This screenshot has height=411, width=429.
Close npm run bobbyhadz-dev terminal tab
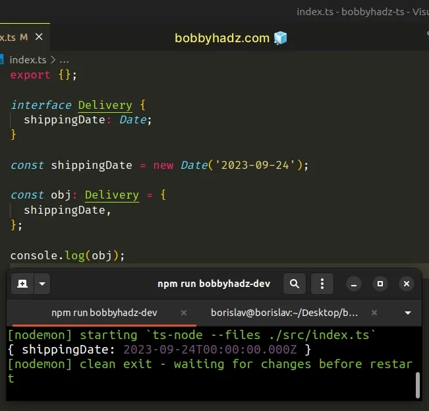pyautogui.click(x=184, y=313)
